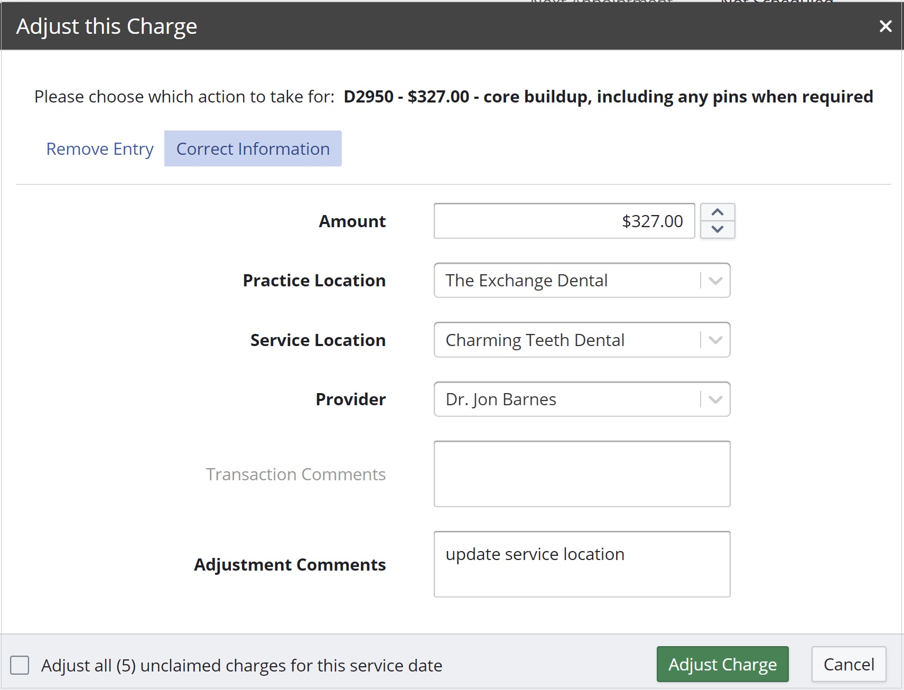The width and height of the screenshot is (904, 690).
Task: Decrease the amount with the down arrow
Action: tap(717, 229)
